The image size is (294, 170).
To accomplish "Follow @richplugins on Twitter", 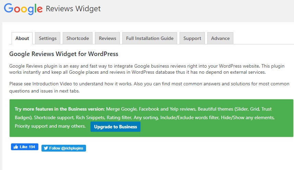I will point(64,148).
